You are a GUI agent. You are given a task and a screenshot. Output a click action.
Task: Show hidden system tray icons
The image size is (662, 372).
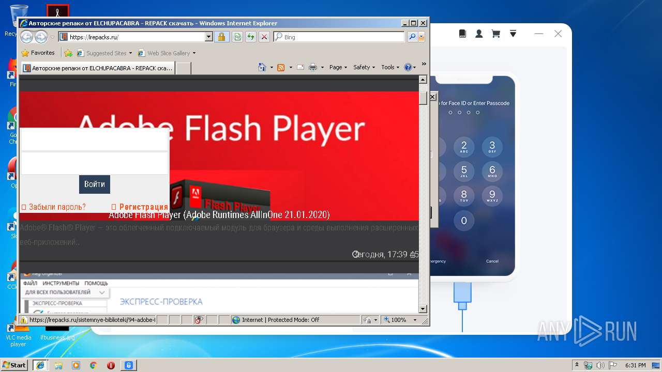tap(577, 365)
